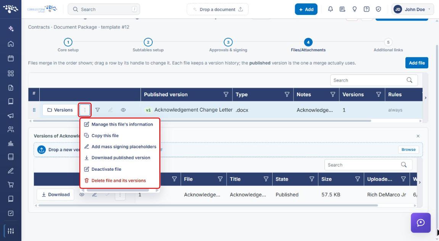
Task: Open the filter for the Published version column
Action: coord(226,94)
